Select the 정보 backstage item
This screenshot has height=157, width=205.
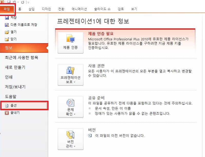(x=24, y=48)
